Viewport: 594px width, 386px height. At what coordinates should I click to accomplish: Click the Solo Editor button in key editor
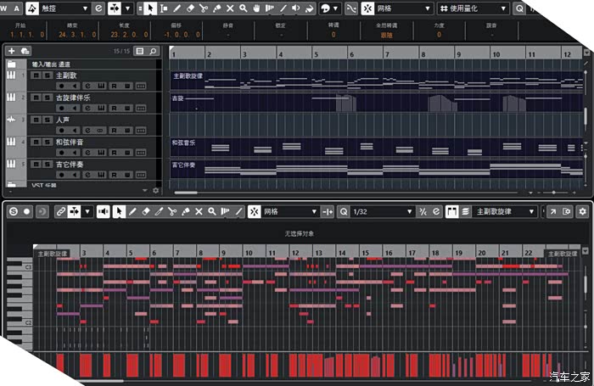(x=13, y=211)
